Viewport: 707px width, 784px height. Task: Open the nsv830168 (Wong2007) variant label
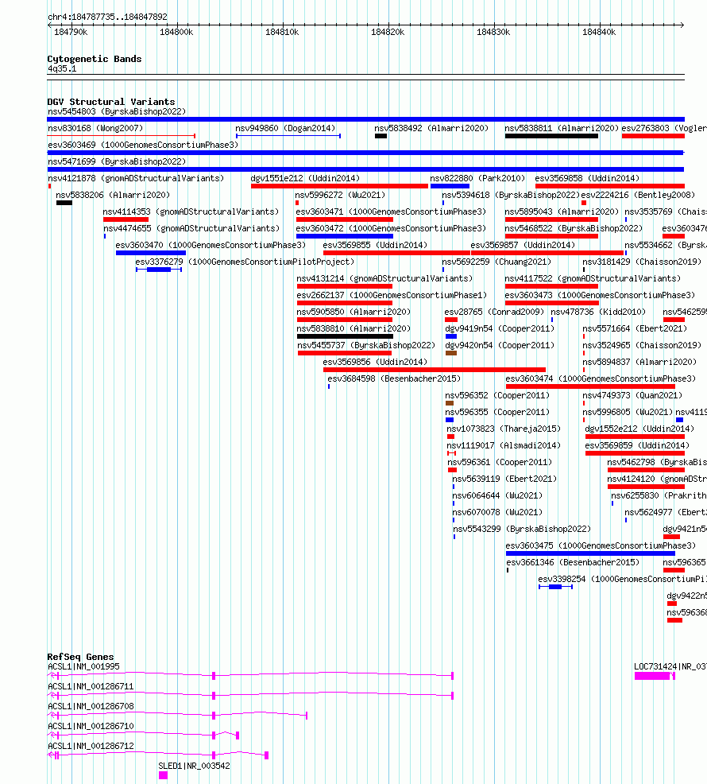coord(95,128)
